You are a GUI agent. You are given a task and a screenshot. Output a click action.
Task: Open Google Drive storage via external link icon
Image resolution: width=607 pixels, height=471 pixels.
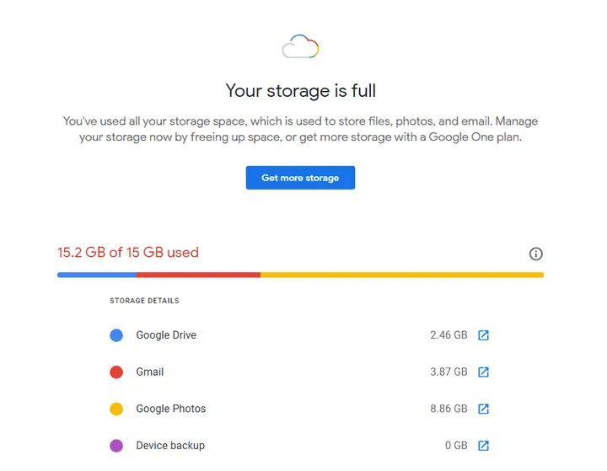click(x=483, y=335)
